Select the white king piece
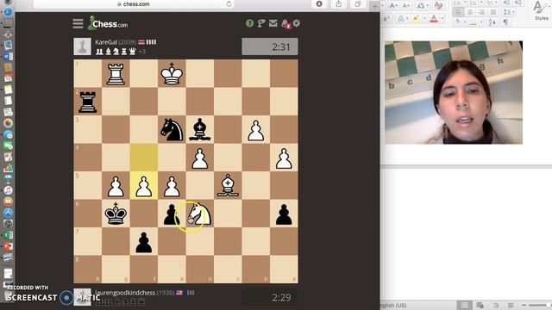The image size is (552, 310). pos(172,73)
